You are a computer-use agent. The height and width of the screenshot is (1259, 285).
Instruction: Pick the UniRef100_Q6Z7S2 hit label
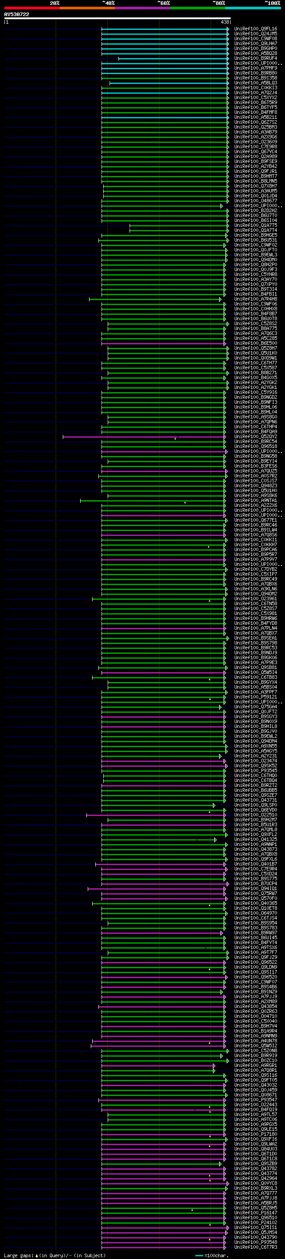(x=256, y=122)
